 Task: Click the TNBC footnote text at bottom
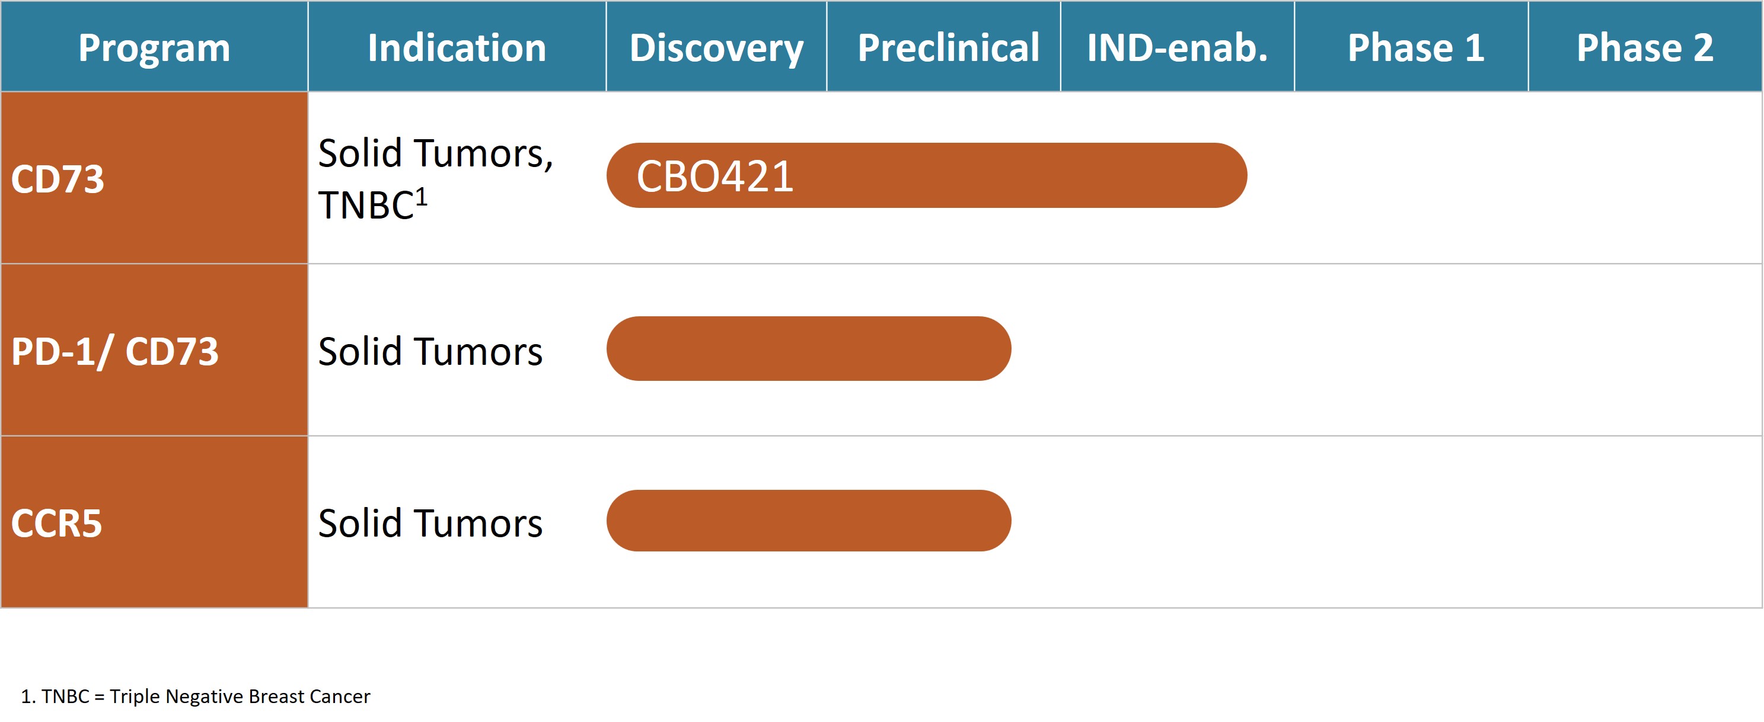pos(196,696)
